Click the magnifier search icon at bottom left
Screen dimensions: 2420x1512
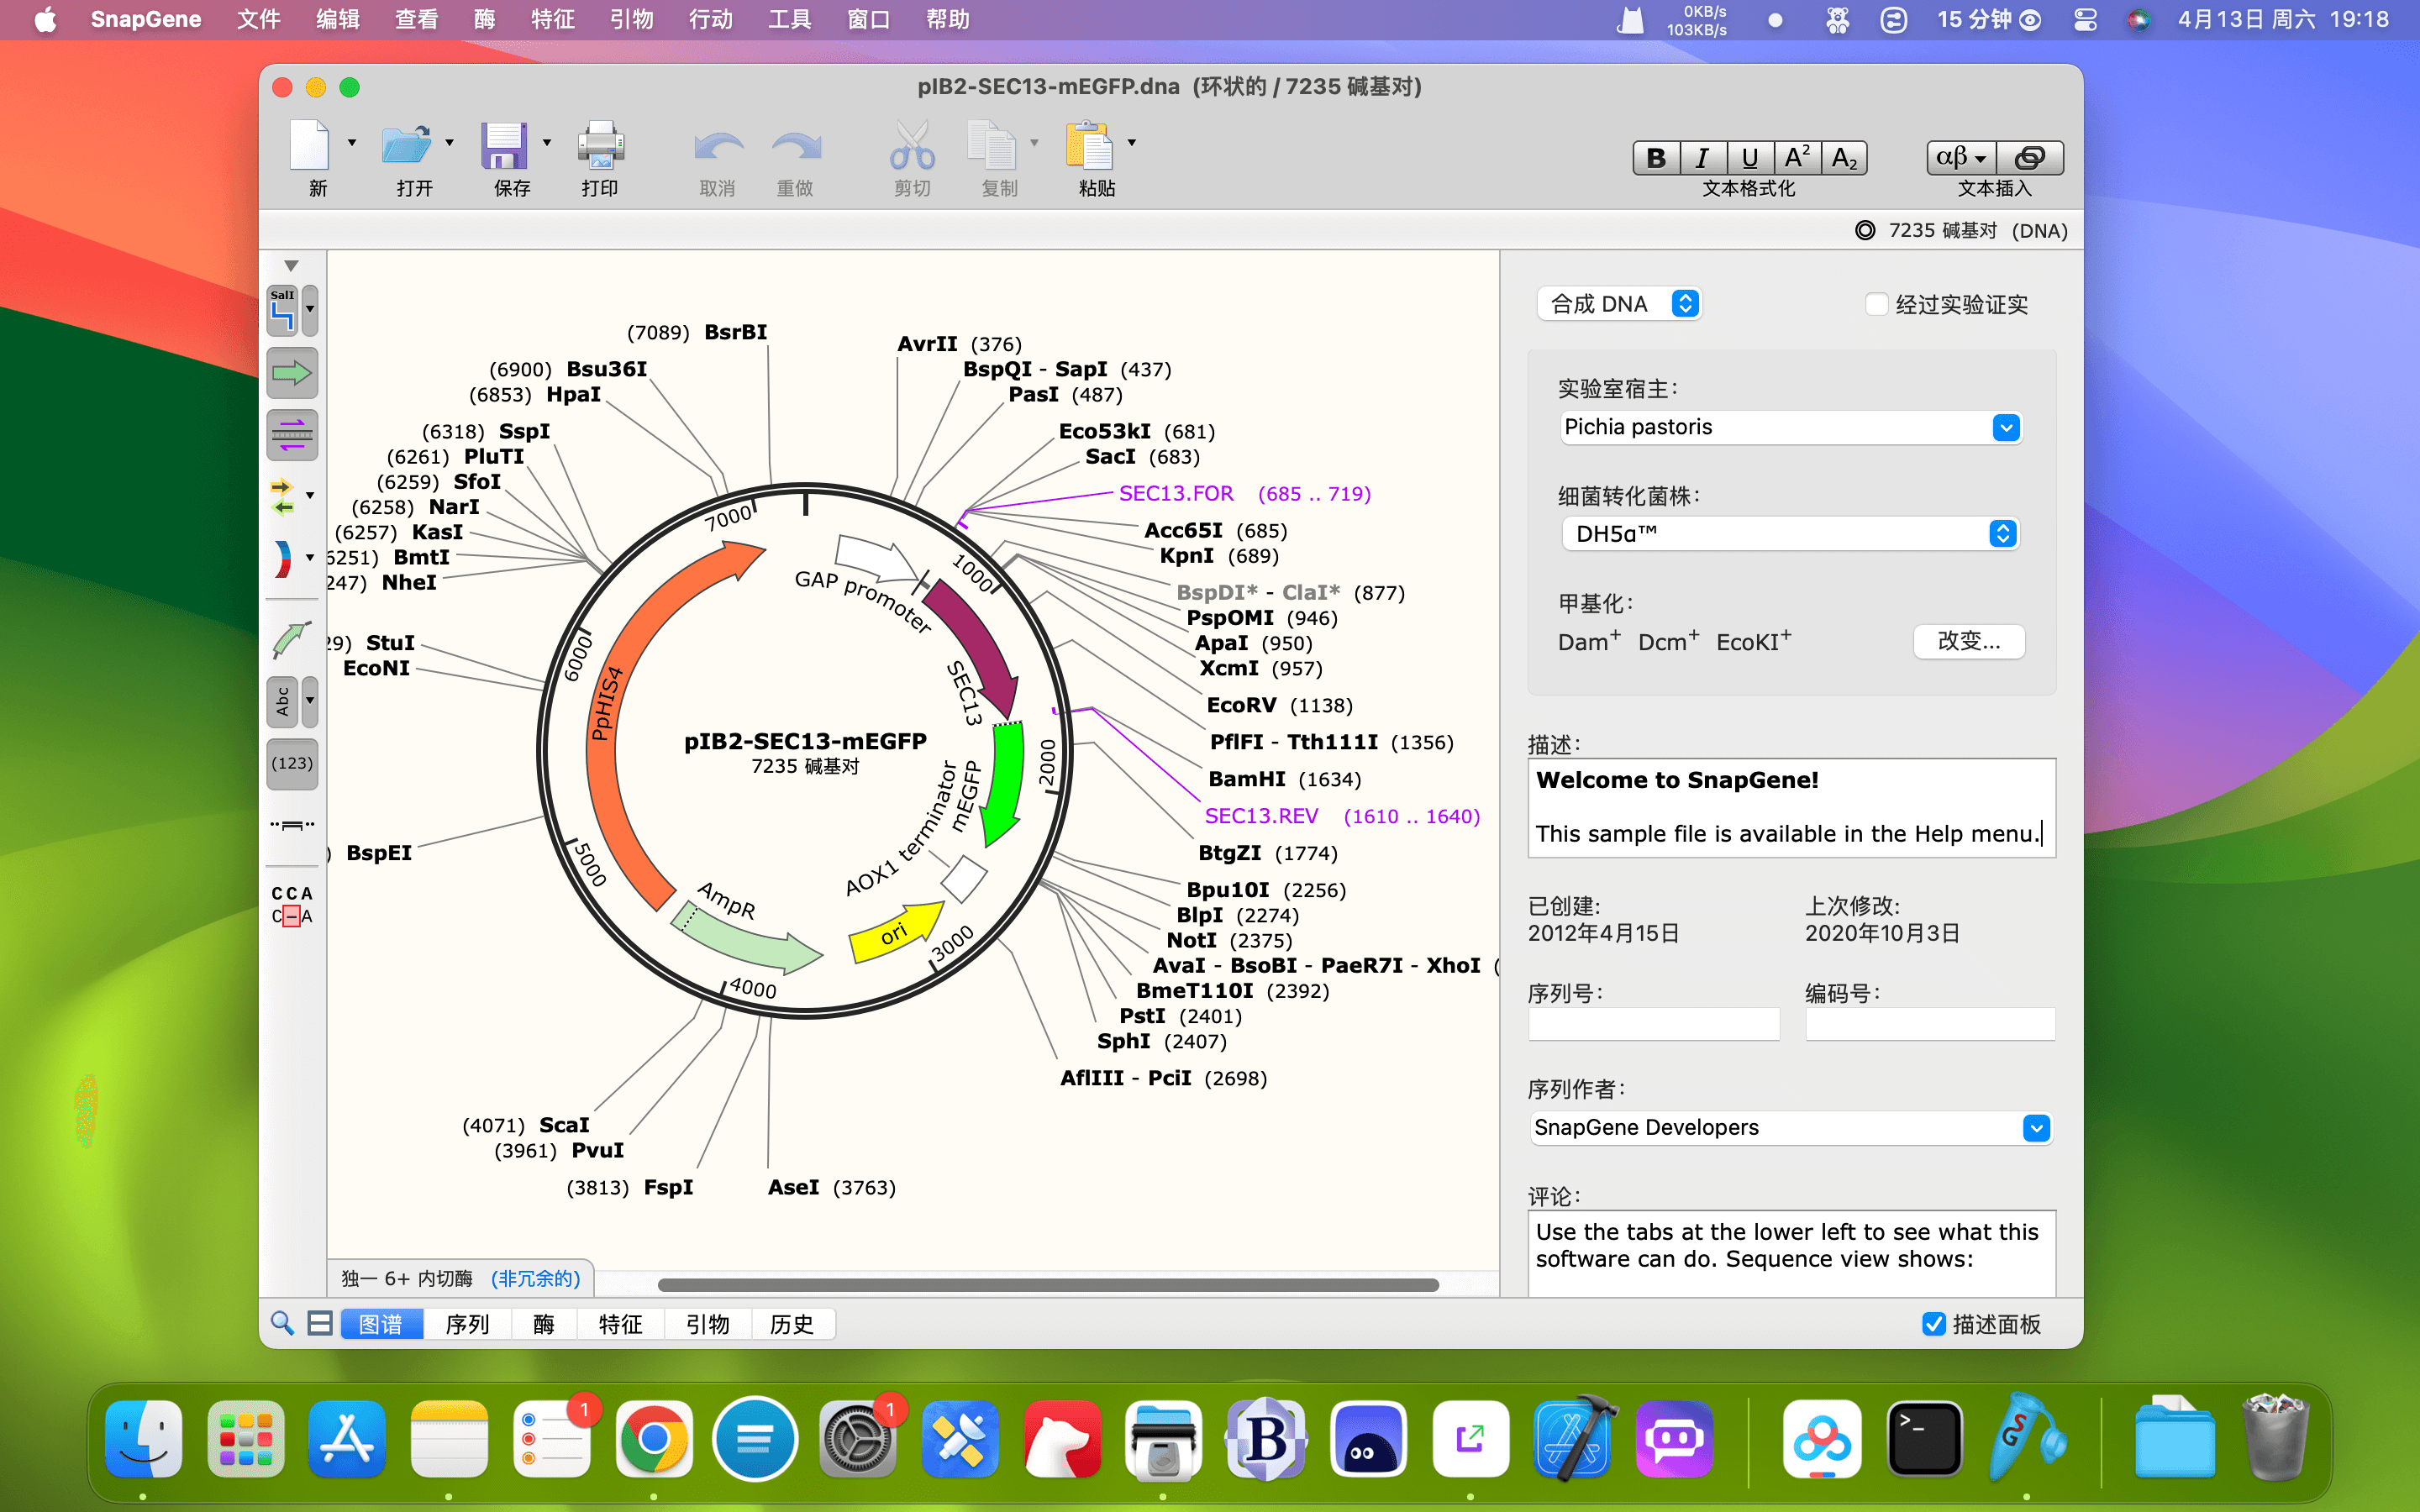pyautogui.click(x=282, y=1323)
